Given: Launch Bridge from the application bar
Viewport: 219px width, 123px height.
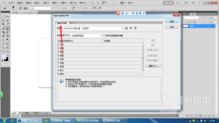Looking at the screenshot, I should click(x=92, y=3).
